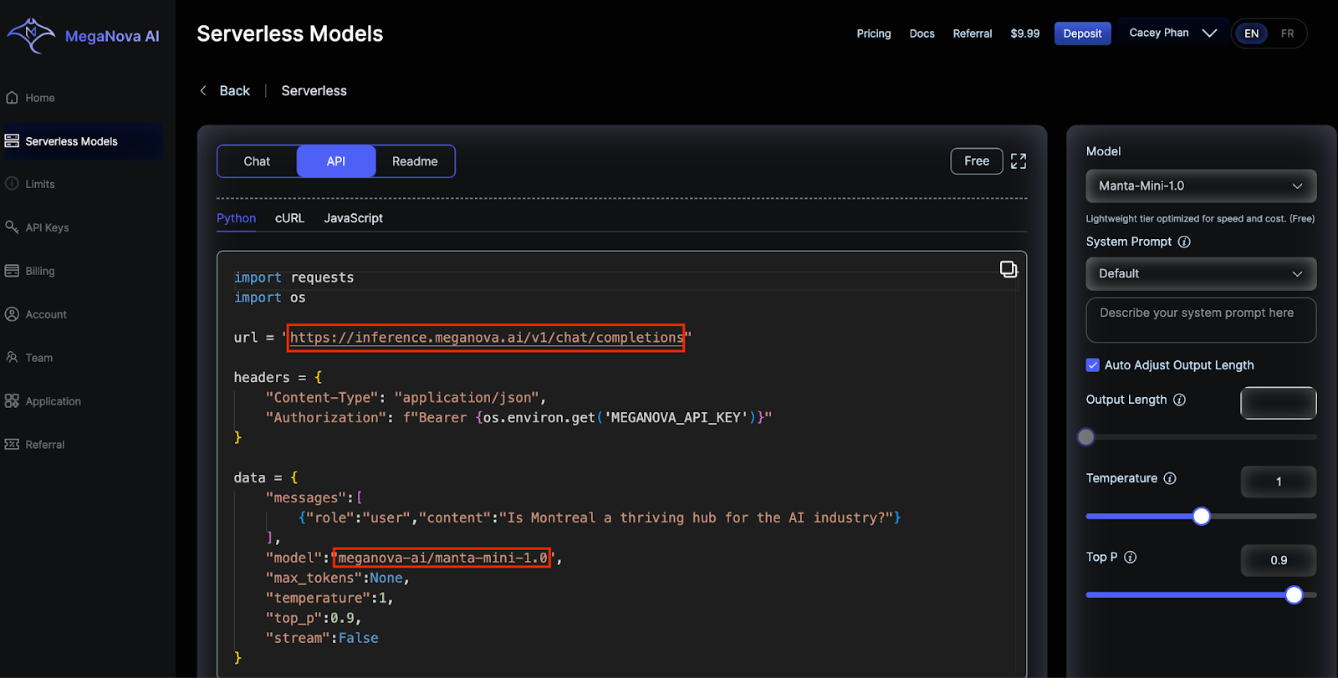1338x678 pixels.
Task: Switch to the Chat tab
Action: coord(257,161)
